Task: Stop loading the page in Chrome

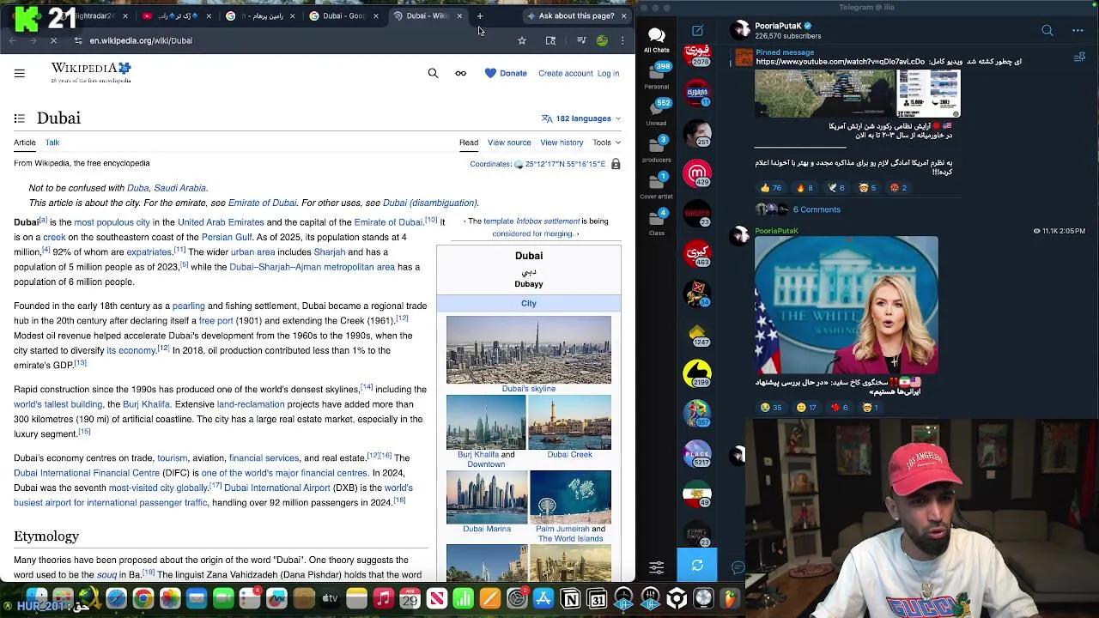Action: click(x=53, y=40)
